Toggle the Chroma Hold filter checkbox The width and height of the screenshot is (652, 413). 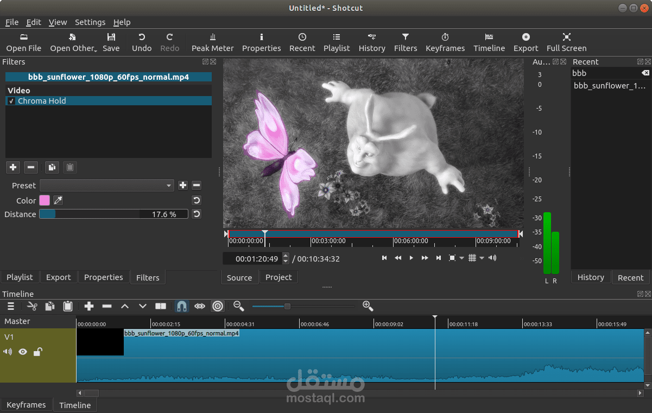point(11,101)
